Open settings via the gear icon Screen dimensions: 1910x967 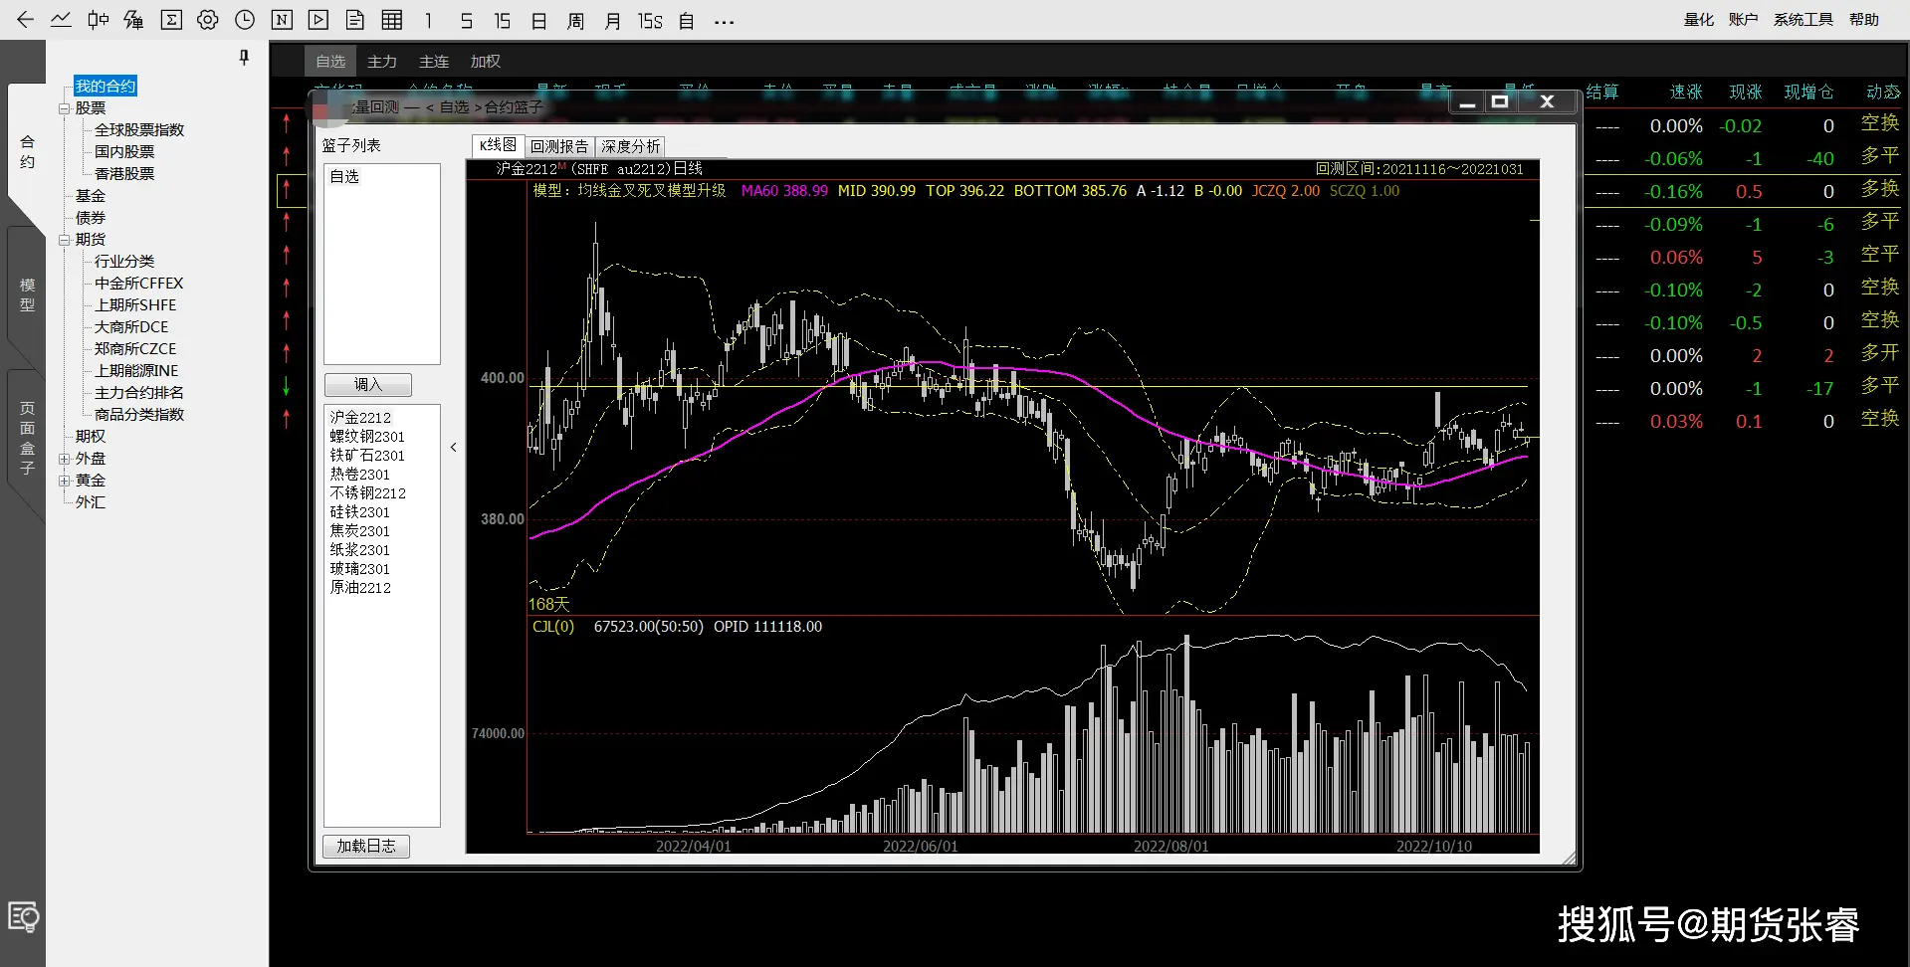pyautogui.click(x=207, y=20)
